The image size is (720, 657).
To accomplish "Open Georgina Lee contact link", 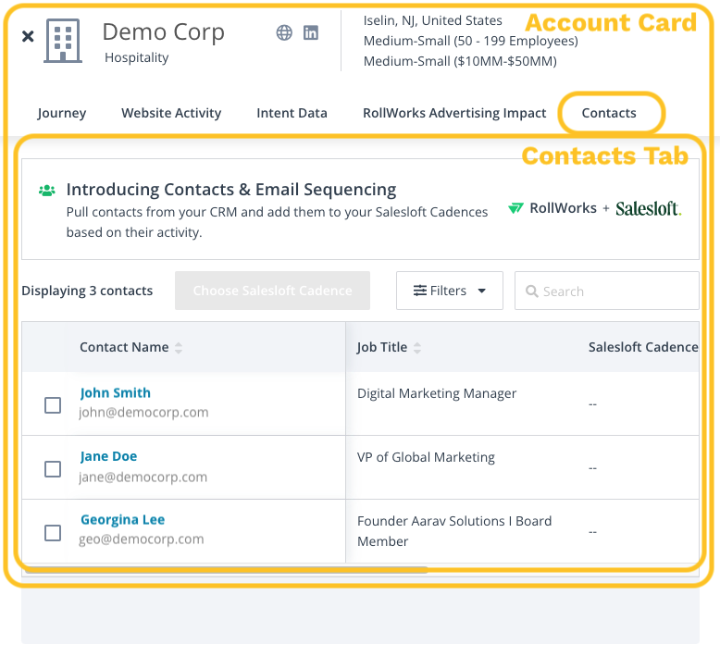I will (x=122, y=520).
